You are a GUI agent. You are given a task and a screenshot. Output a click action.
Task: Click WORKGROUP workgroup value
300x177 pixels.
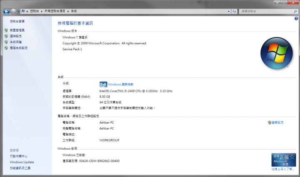coord(109,140)
